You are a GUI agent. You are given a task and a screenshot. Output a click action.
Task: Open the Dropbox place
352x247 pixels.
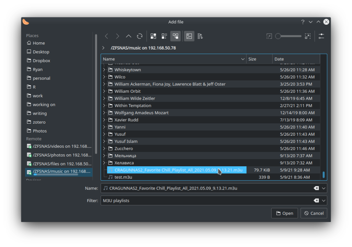point(38,60)
